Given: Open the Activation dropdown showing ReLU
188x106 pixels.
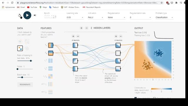Looking at the screenshot, I should [95, 17].
